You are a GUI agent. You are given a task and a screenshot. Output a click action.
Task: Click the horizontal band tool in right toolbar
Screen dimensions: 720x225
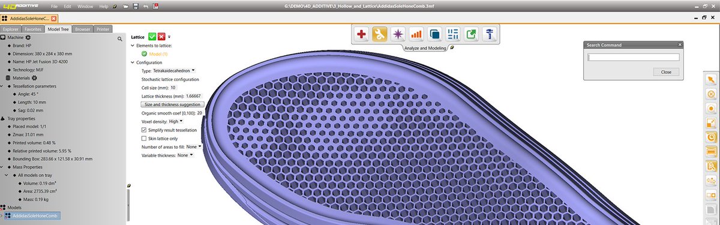click(x=711, y=151)
